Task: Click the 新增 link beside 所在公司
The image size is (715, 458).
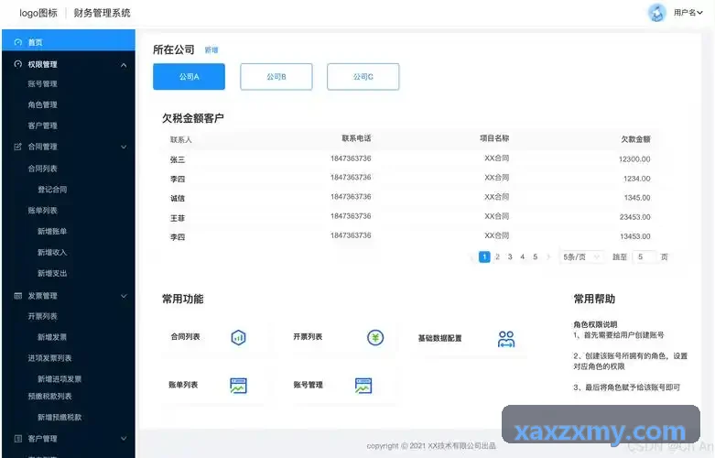Action: tap(211, 50)
